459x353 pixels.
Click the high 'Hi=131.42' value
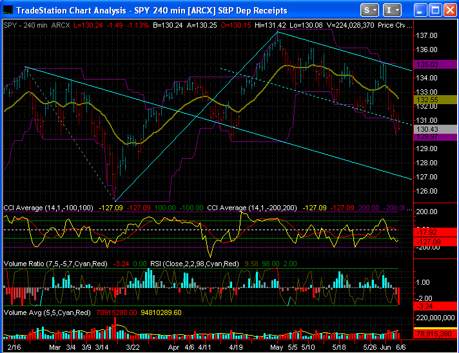click(270, 26)
